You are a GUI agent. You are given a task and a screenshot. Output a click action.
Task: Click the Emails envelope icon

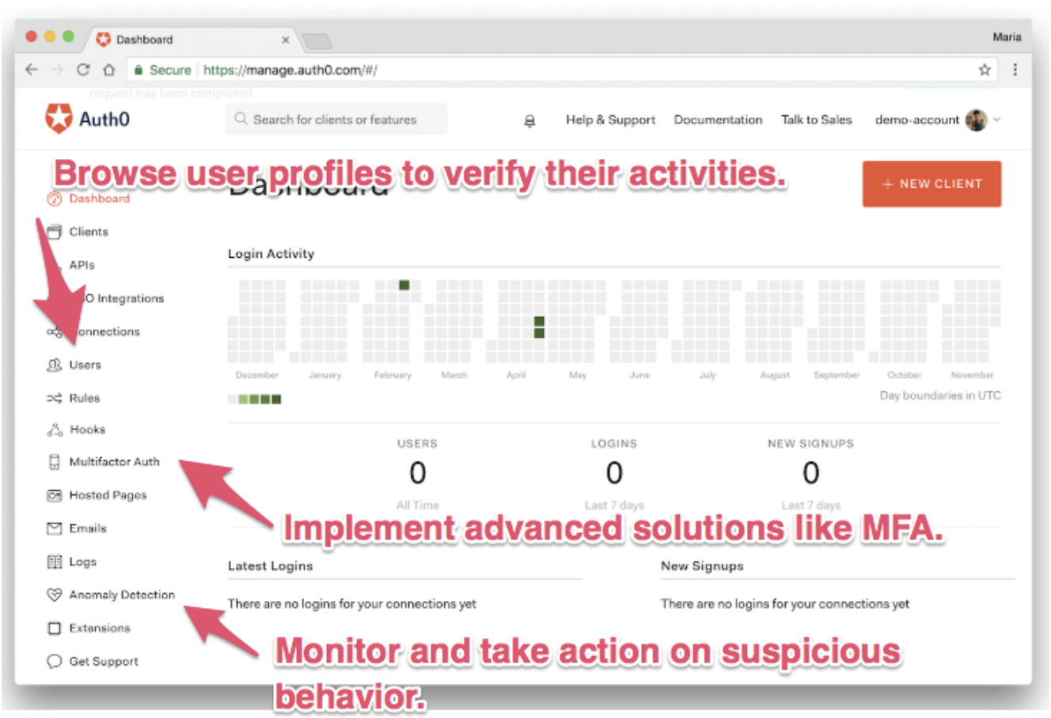click(54, 528)
